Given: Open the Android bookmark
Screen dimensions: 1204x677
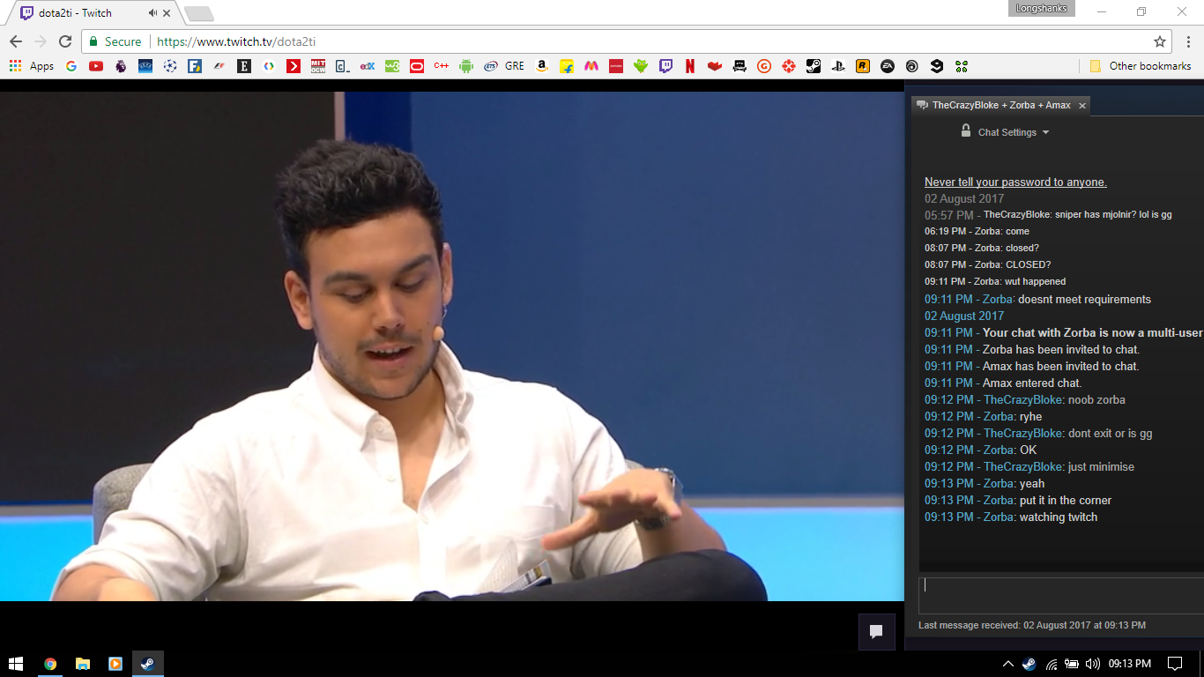Looking at the screenshot, I should pyautogui.click(x=466, y=66).
